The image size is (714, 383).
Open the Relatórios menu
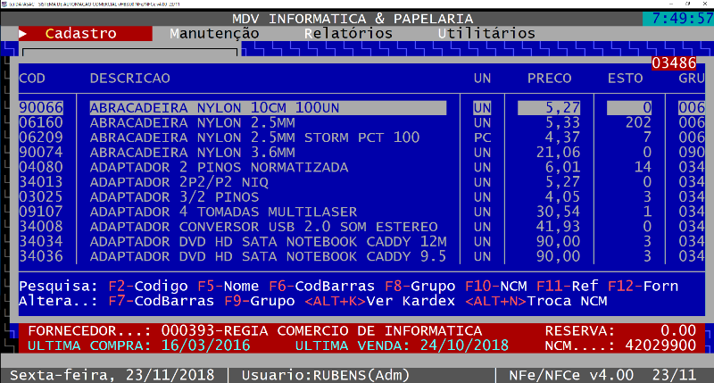(348, 33)
